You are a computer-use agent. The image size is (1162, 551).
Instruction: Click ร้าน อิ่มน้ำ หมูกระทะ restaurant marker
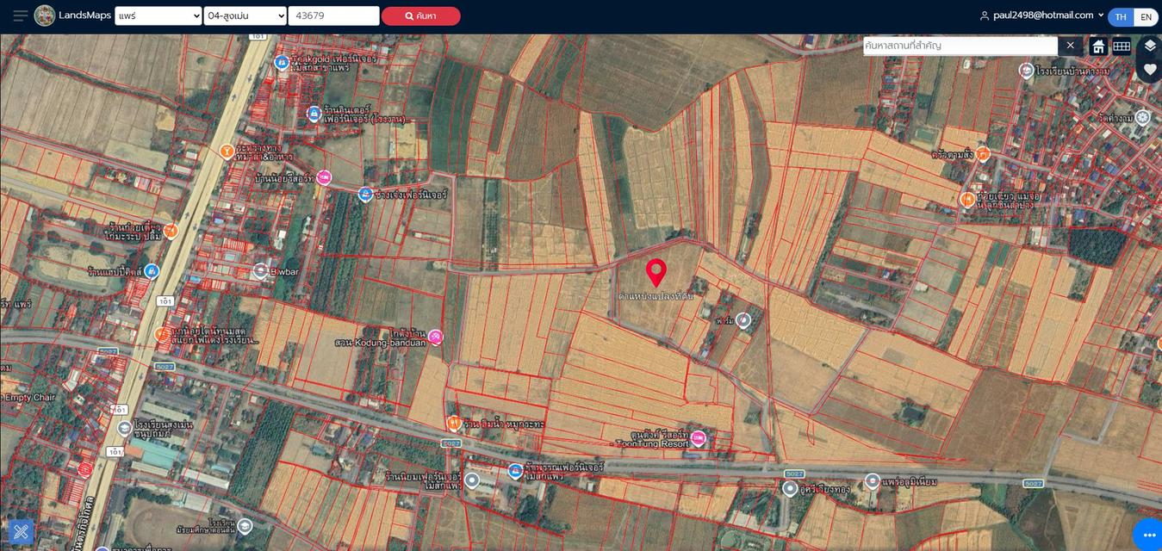(454, 422)
